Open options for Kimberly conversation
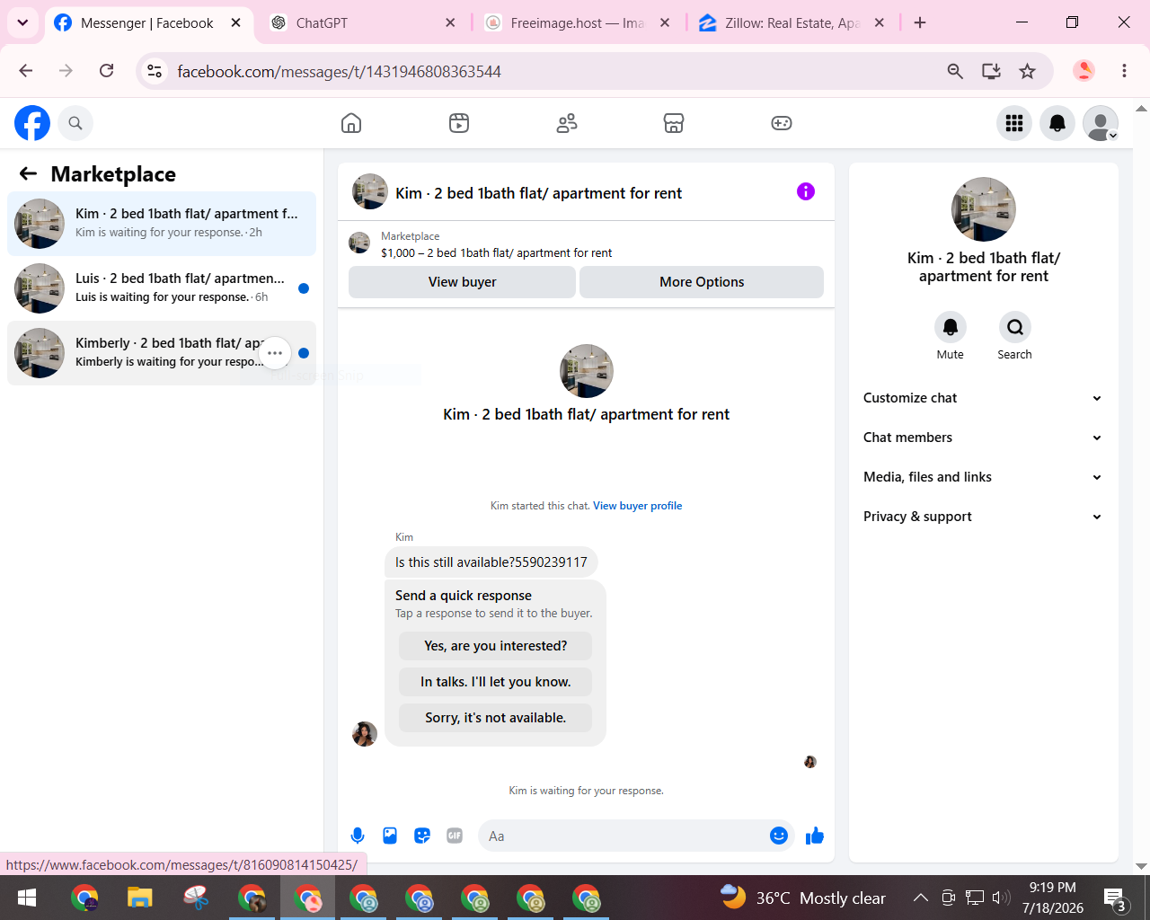1150x920 pixels. click(x=275, y=353)
